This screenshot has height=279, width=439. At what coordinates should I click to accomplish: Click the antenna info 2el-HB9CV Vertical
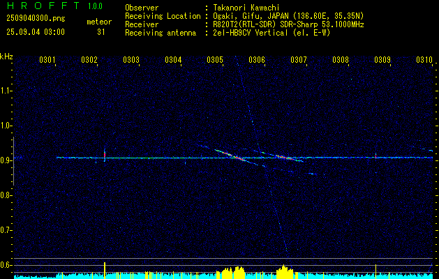[272, 33]
